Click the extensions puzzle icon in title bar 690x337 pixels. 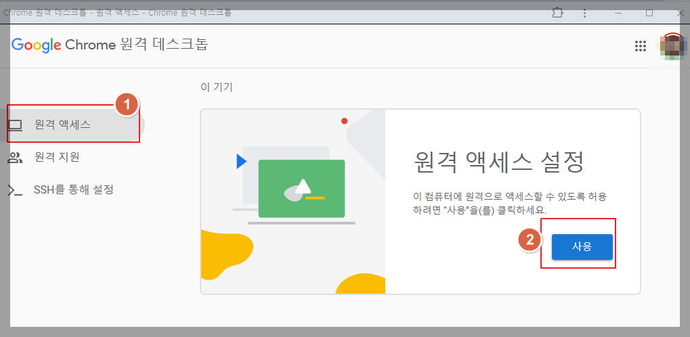coord(557,13)
